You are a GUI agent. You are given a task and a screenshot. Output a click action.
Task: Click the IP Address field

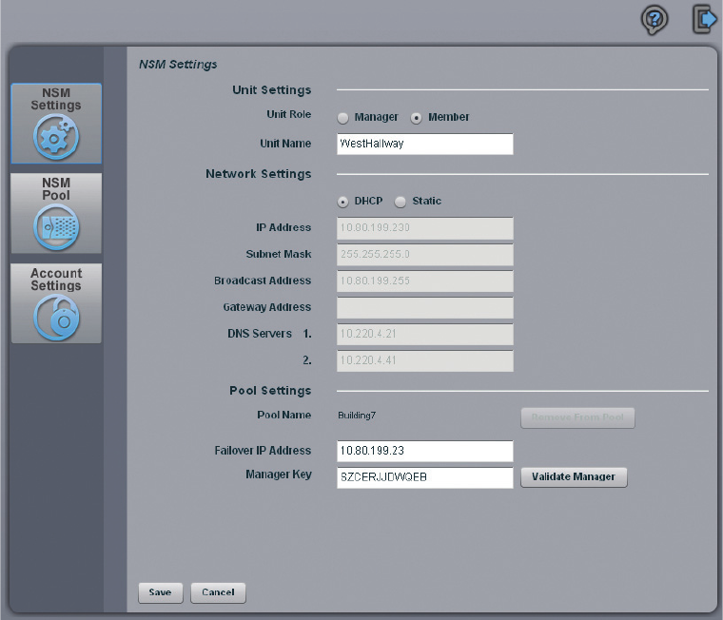pyautogui.click(x=424, y=228)
